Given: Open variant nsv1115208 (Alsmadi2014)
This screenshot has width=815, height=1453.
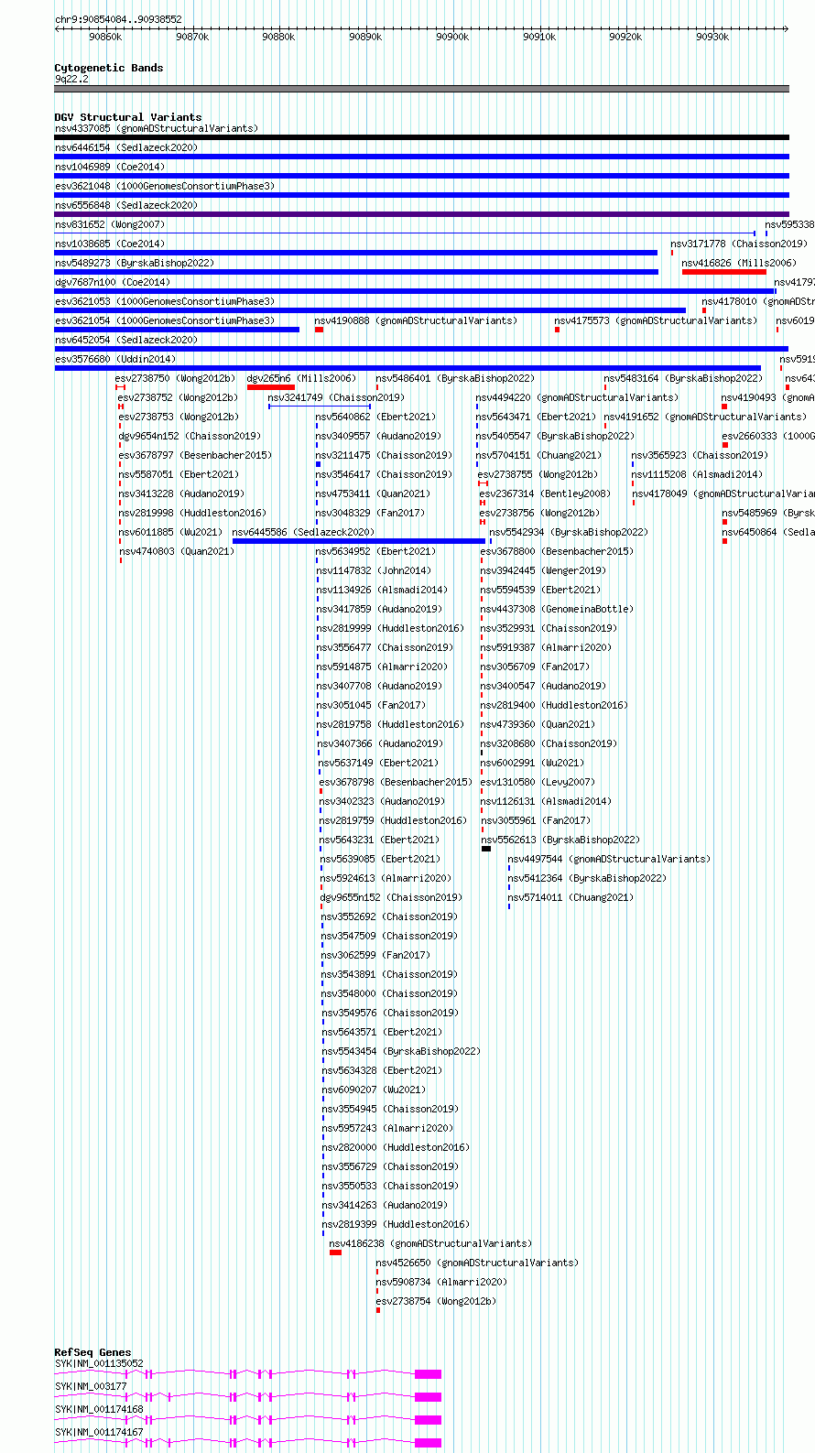Looking at the screenshot, I should coord(697,474).
